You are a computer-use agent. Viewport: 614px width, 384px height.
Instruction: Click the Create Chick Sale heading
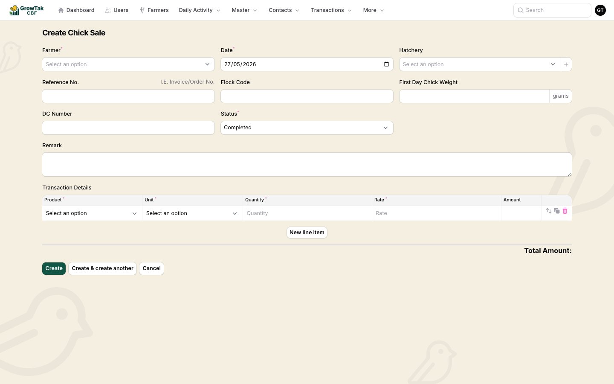point(74,33)
